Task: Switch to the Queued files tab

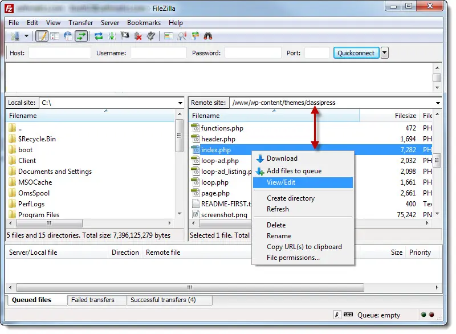Action: [36, 300]
